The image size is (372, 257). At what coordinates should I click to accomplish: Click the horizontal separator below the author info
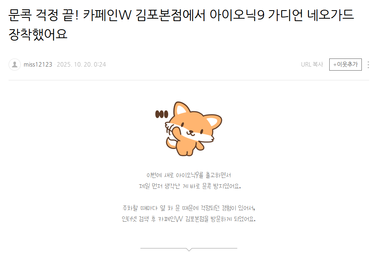(x=188, y=80)
